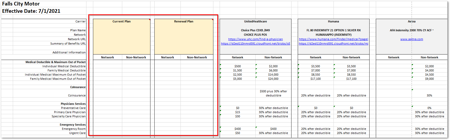Select the 'Renewal Plan' header cell

tap(184, 21)
